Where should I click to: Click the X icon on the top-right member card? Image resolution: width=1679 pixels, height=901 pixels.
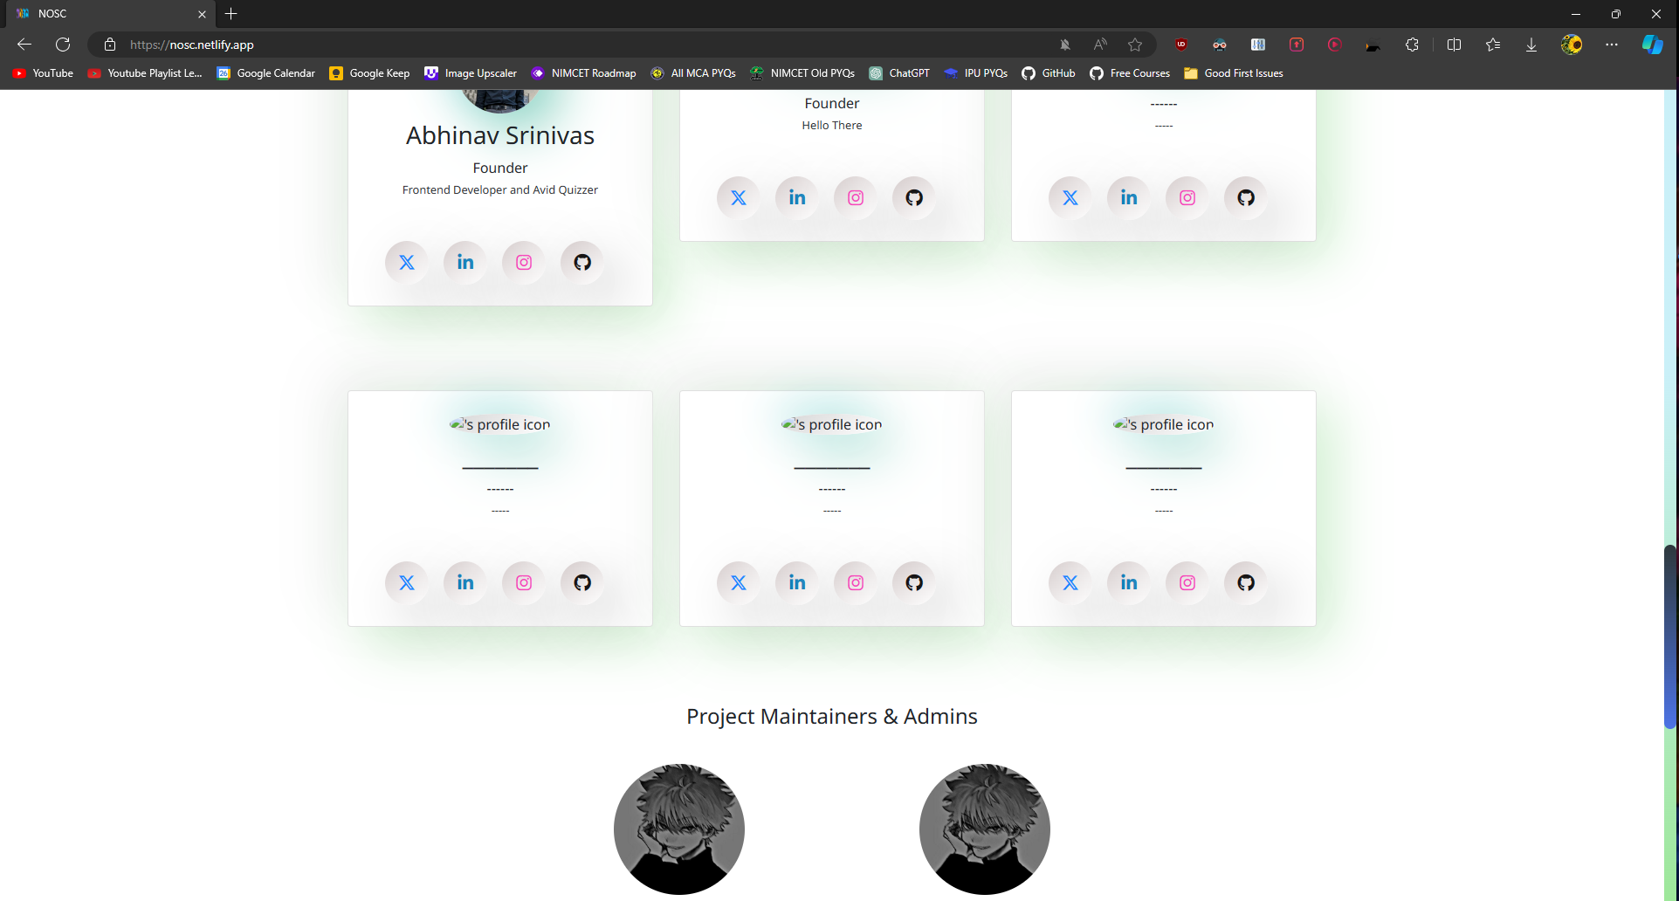(1070, 197)
